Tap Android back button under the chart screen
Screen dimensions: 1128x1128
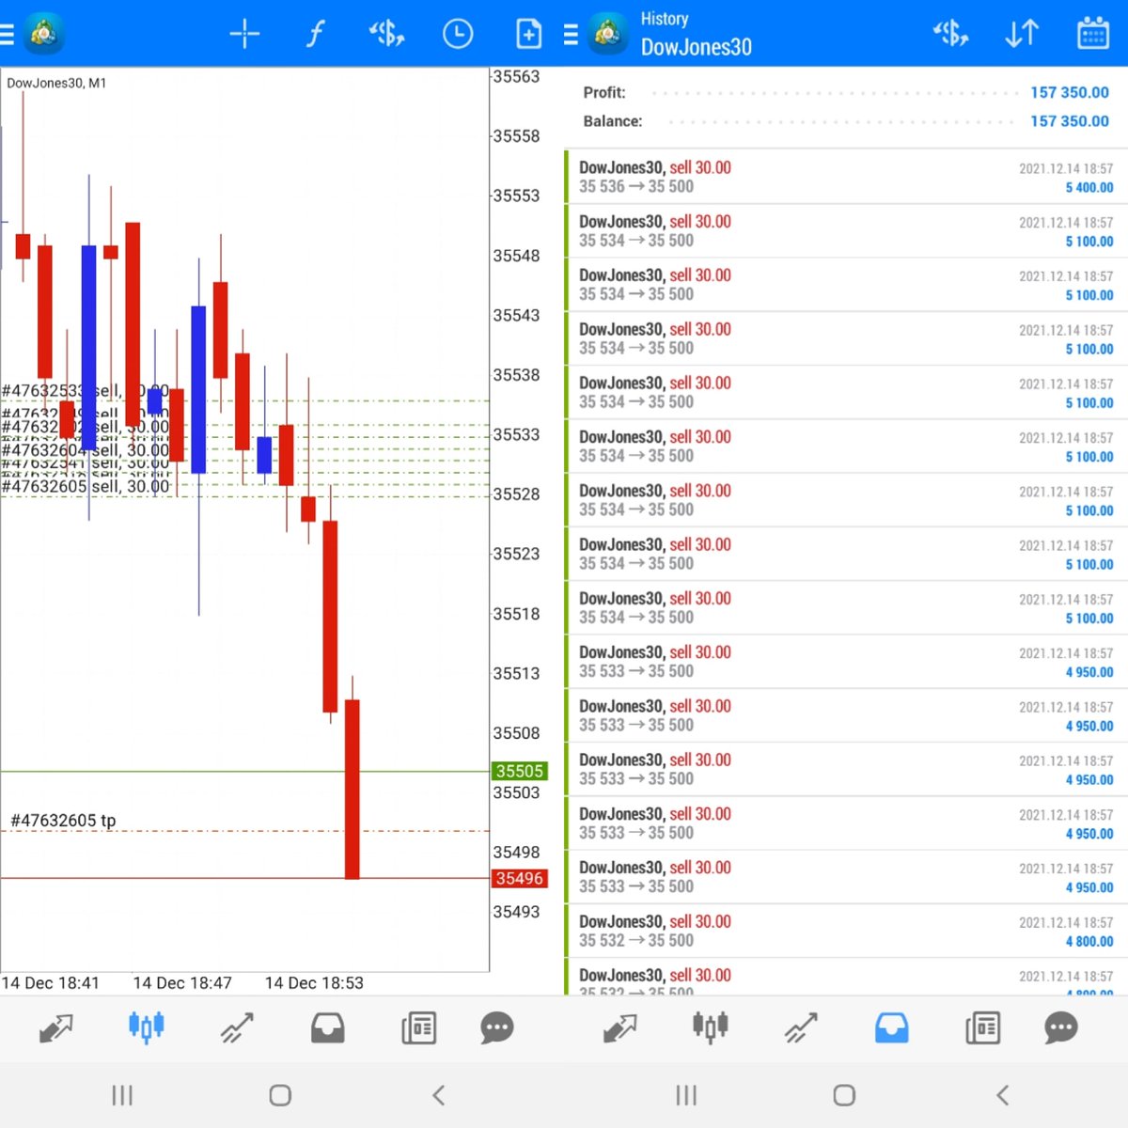pyautogui.click(x=438, y=1095)
